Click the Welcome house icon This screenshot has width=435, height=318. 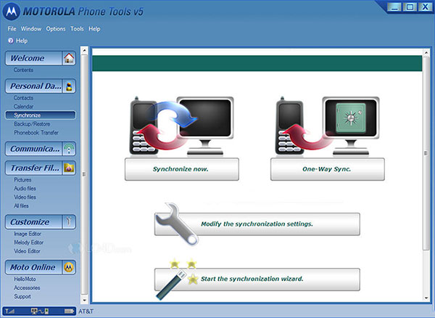69,58
